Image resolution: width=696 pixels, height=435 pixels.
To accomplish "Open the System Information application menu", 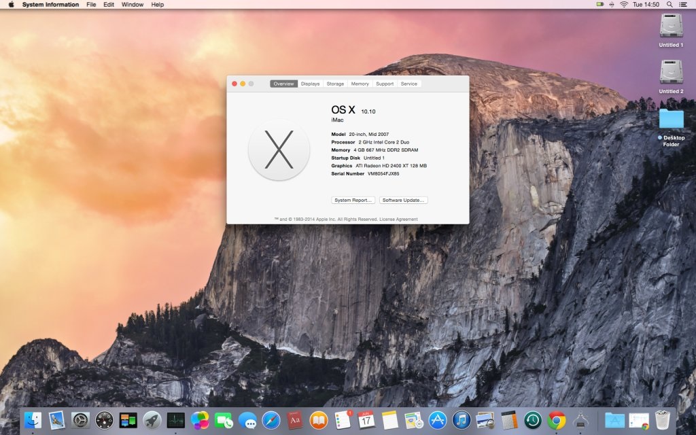I will coord(50,5).
